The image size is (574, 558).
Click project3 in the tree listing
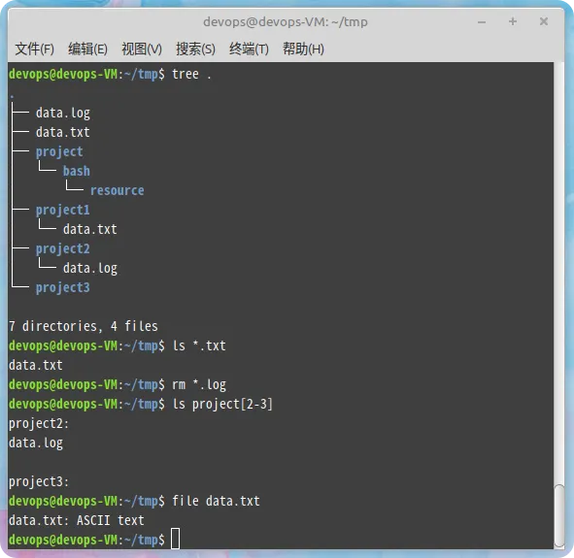point(62,287)
